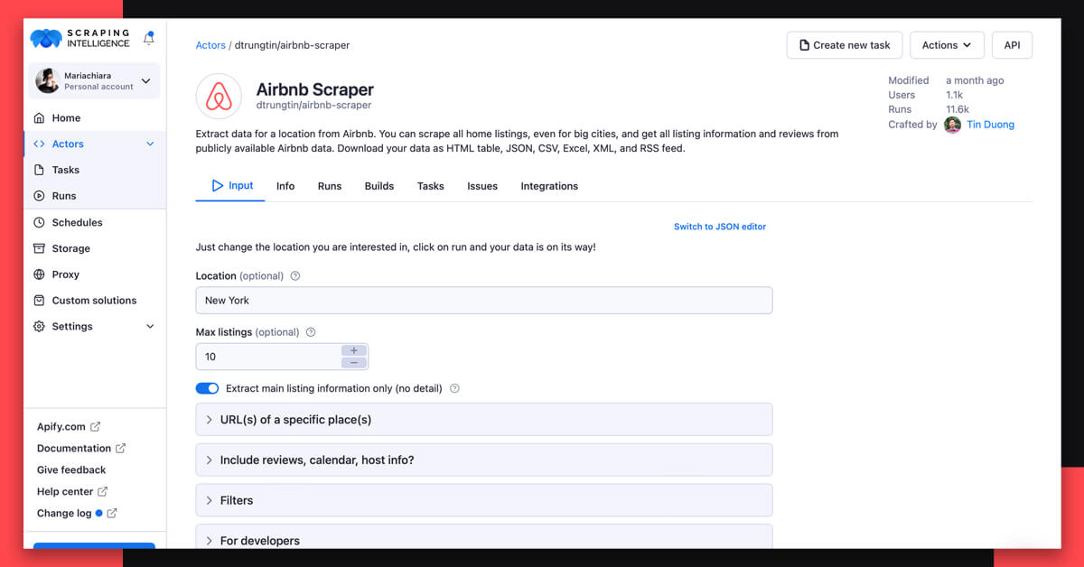This screenshot has height=567, width=1084.
Task: Expand the Filters section
Action: click(x=483, y=500)
